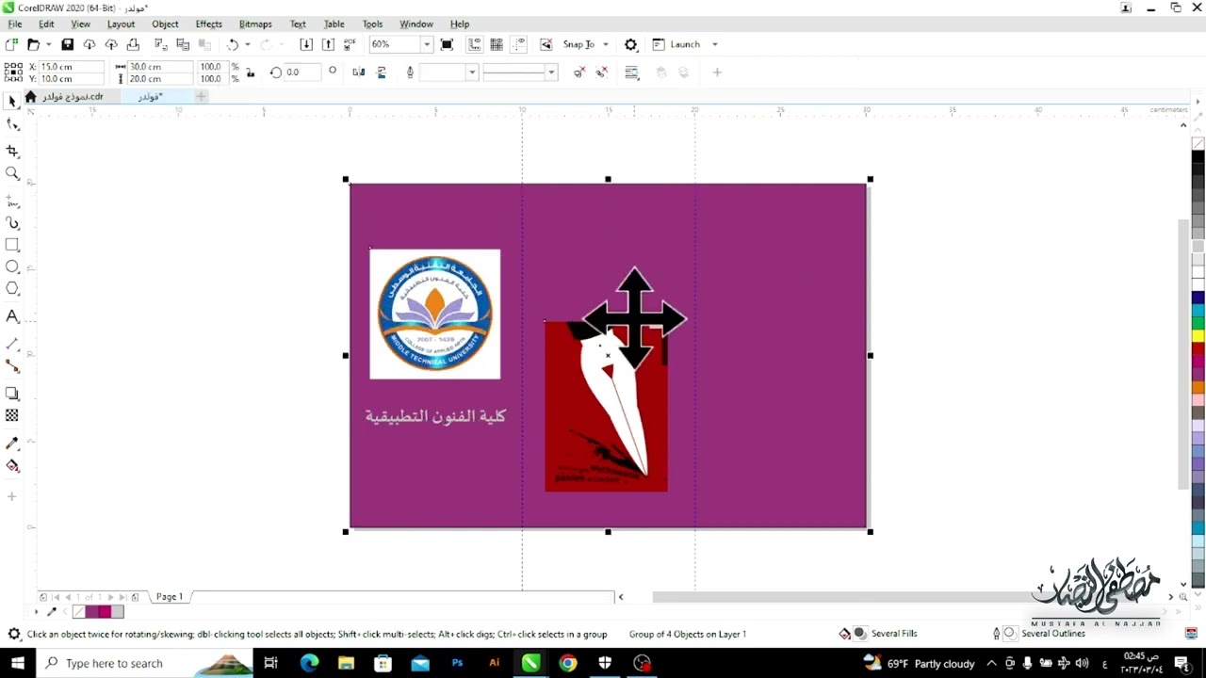Click the Ungroup objects icon
The width and height of the screenshot is (1206, 678).
point(579,73)
